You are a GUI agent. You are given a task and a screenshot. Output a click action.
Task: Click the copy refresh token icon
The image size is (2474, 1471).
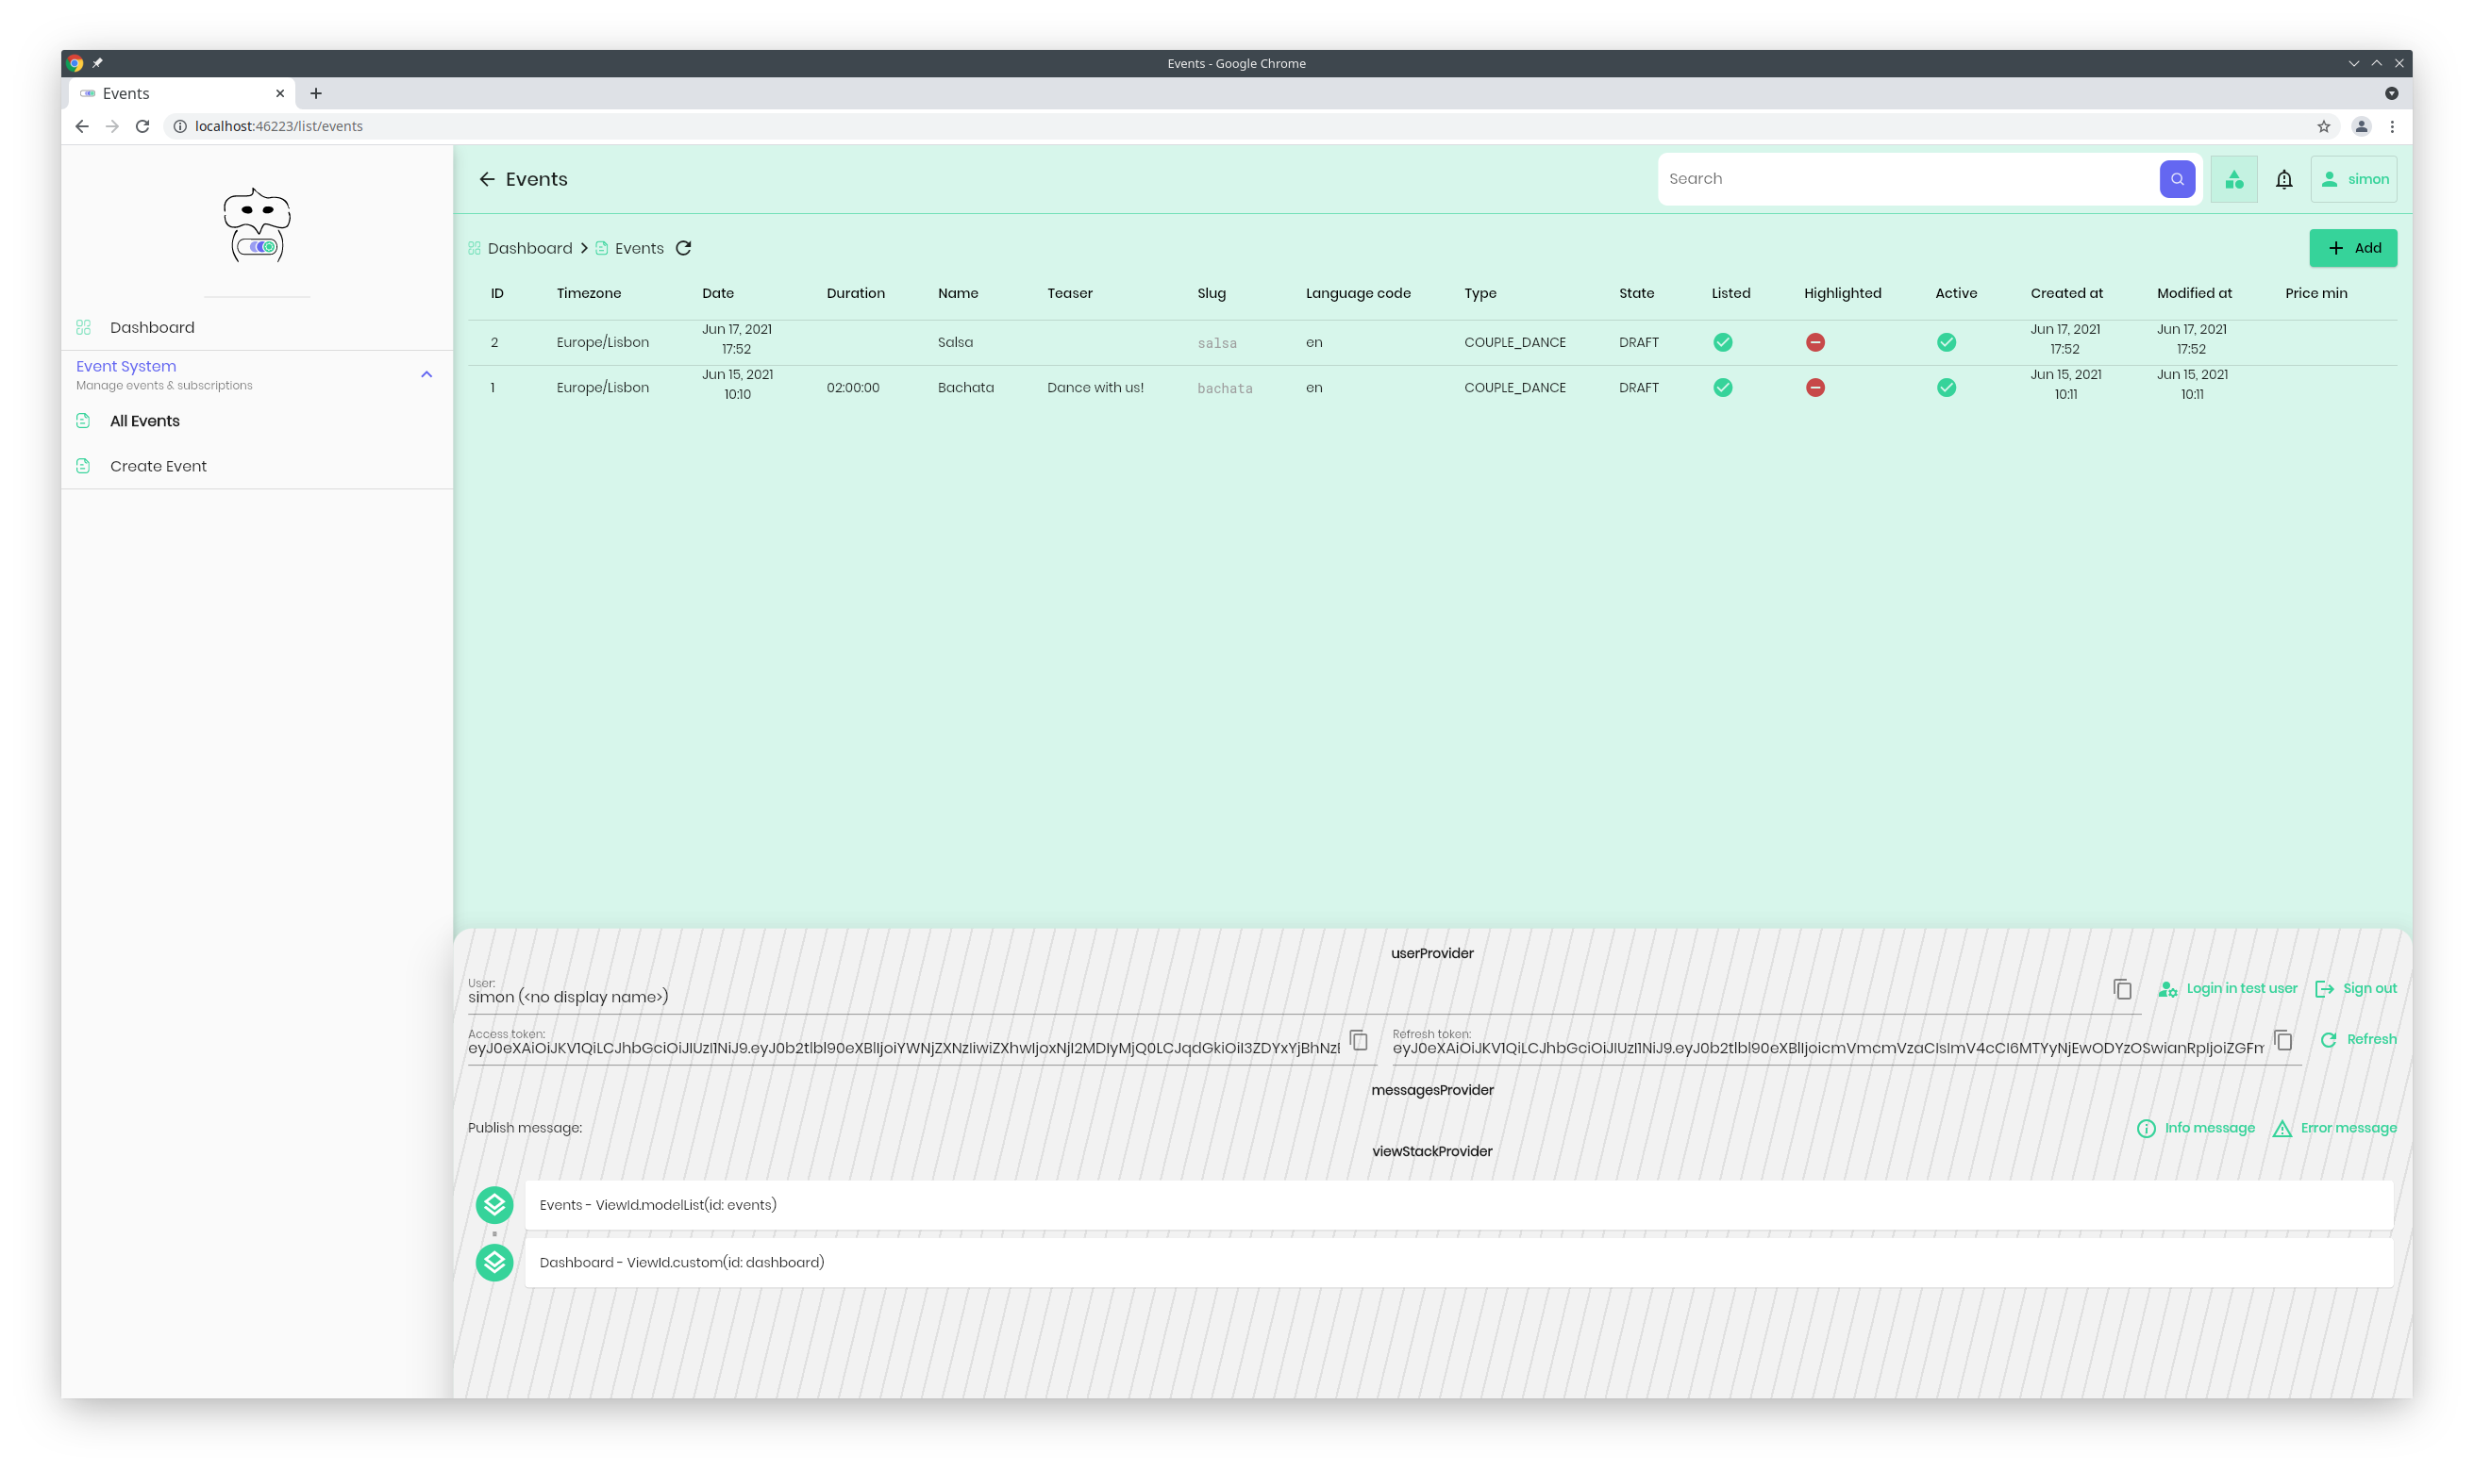point(2283,1038)
